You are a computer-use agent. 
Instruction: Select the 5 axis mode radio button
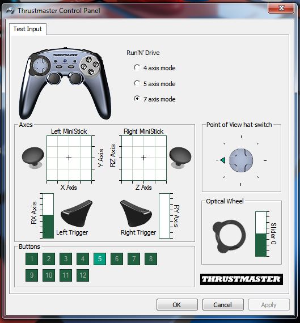[x=137, y=83]
